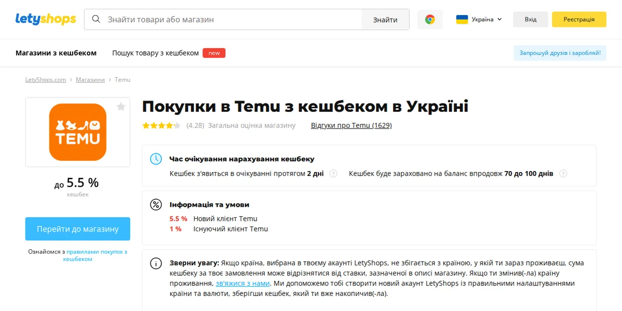Click the Покупки в Temu heading
Viewport: 622px width, 311px height.
[305, 107]
